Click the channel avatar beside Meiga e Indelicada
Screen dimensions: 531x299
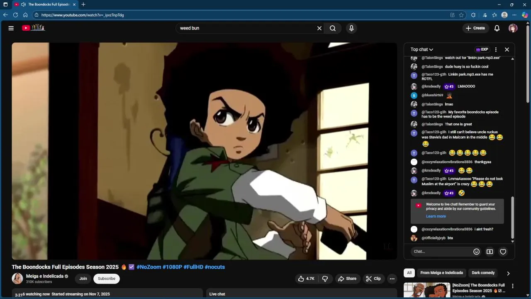(x=17, y=279)
